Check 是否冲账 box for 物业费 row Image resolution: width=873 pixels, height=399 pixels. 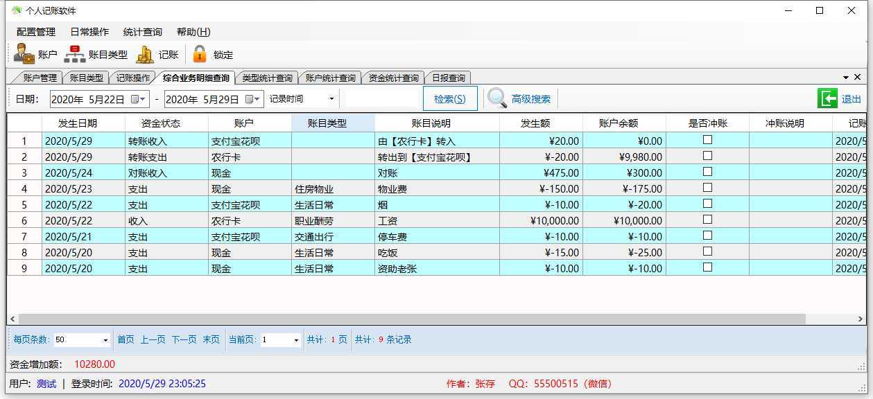[x=707, y=188]
